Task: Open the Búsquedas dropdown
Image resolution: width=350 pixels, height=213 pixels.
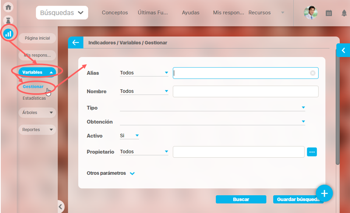Action: click(x=62, y=13)
